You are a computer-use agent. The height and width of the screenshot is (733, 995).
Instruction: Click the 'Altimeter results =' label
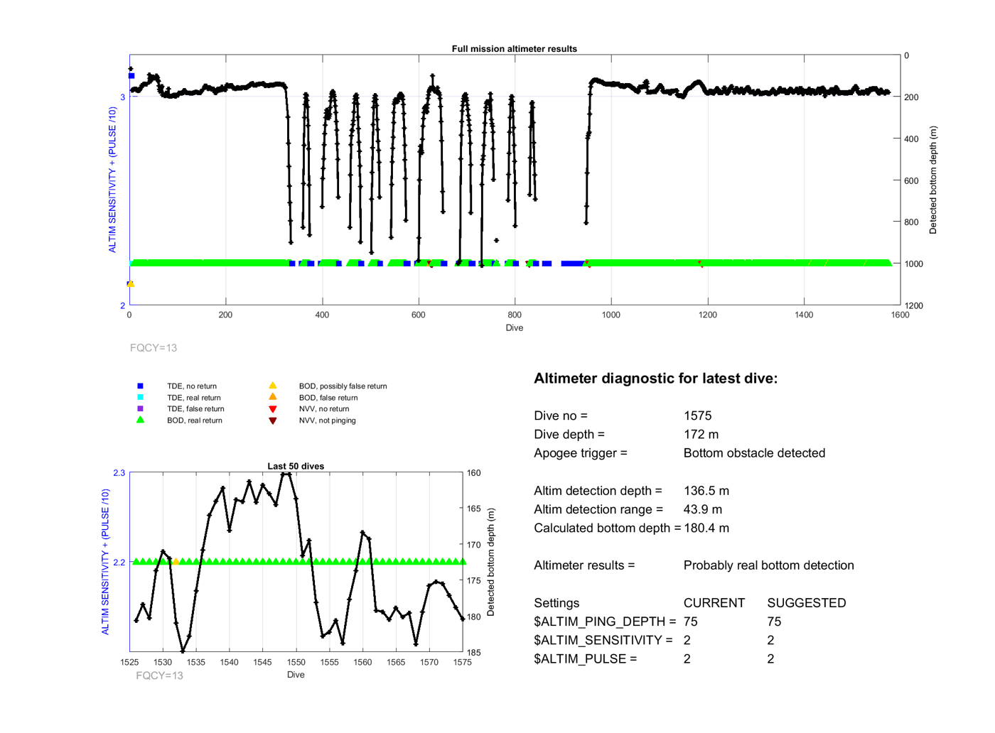584,565
